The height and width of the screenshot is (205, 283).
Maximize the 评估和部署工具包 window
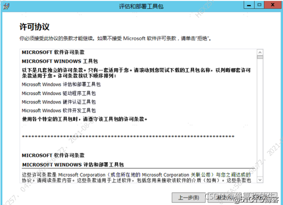pyautogui.click(x=260, y=5)
